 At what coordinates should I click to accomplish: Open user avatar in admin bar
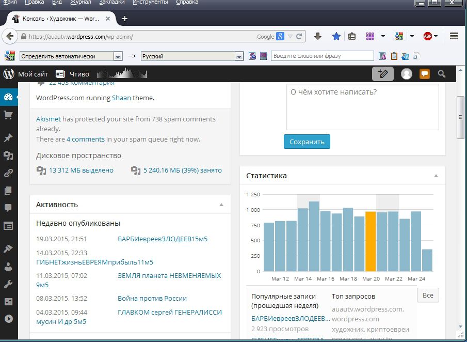point(406,74)
